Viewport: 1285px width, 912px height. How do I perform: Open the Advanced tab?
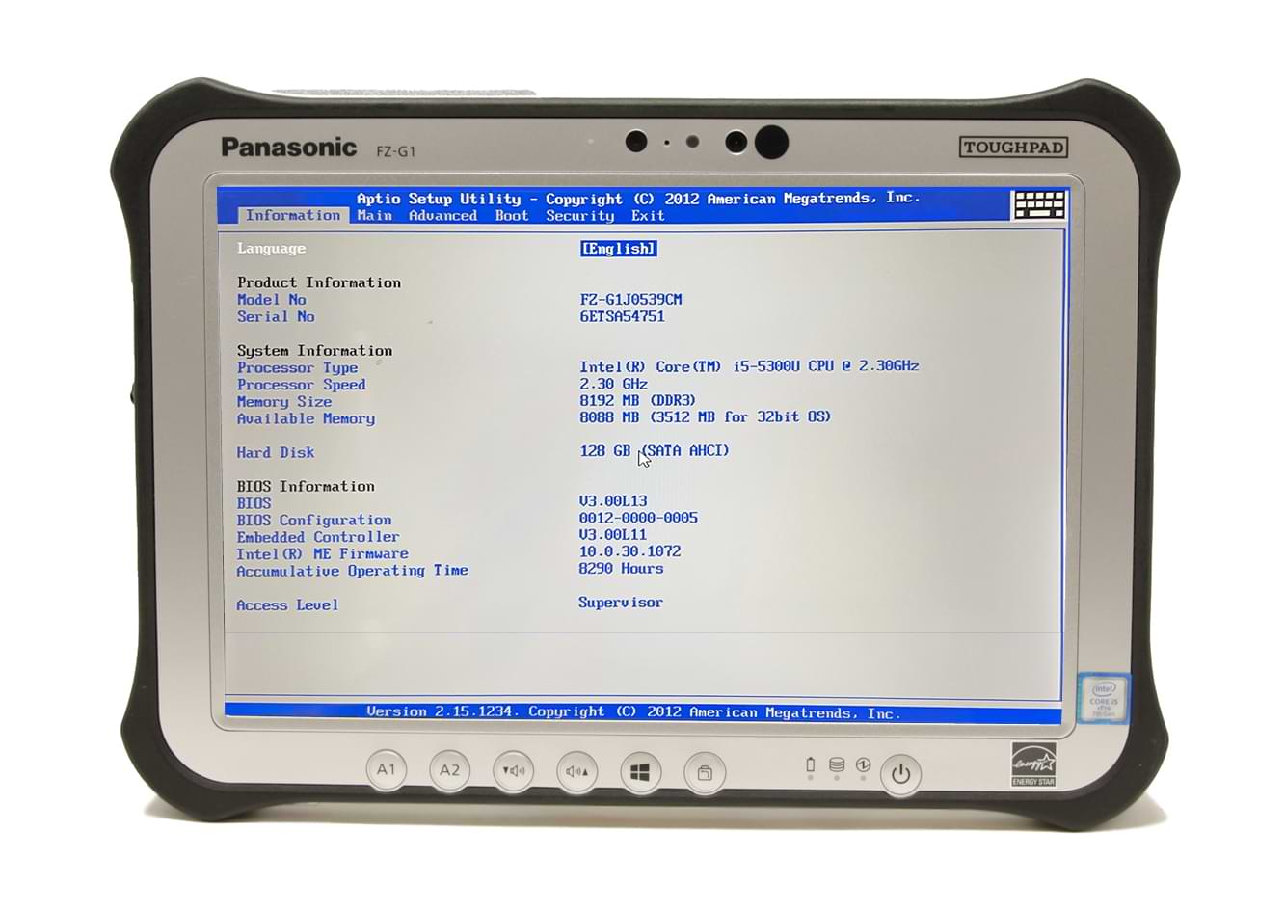[442, 216]
